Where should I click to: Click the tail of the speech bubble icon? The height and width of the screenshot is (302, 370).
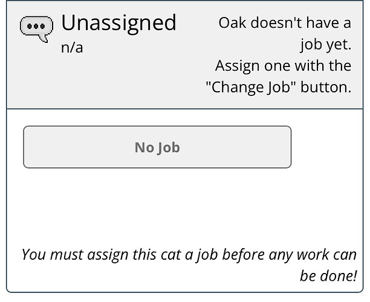click(x=44, y=39)
